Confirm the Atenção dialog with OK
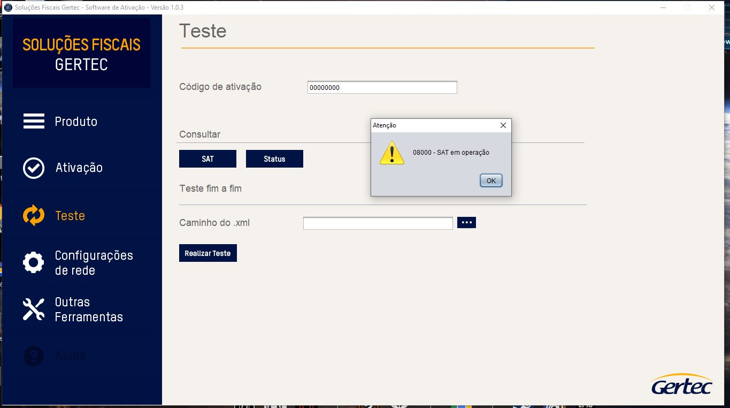The height and width of the screenshot is (408, 730). [x=491, y=180]
